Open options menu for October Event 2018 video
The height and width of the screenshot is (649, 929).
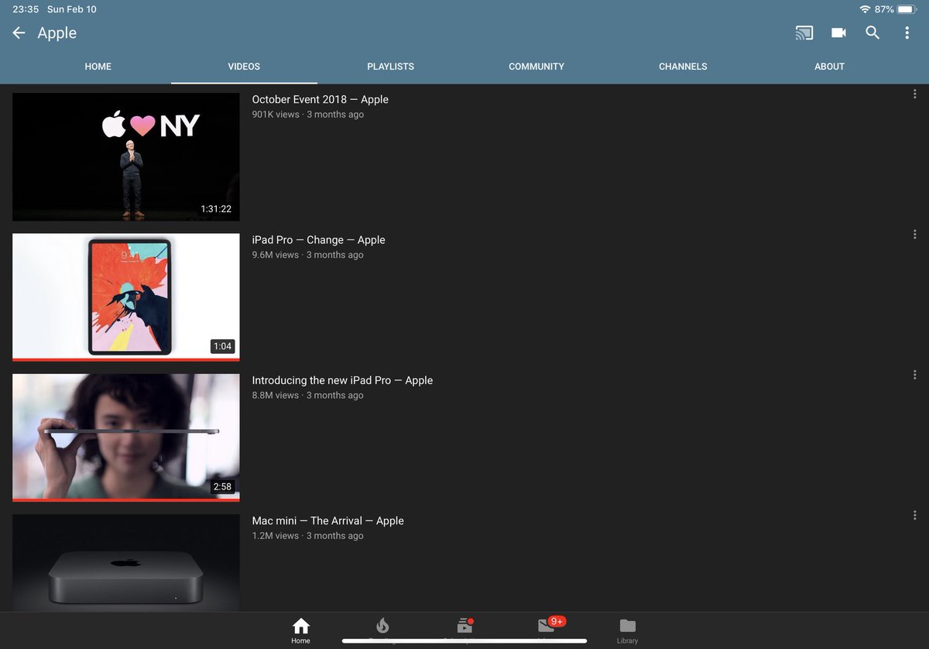tap(915, 94)
